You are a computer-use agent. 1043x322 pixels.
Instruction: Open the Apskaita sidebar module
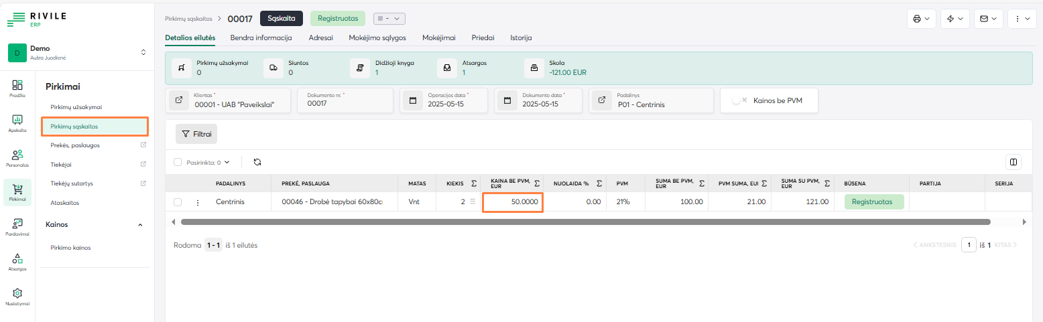[x=18, y=123]
